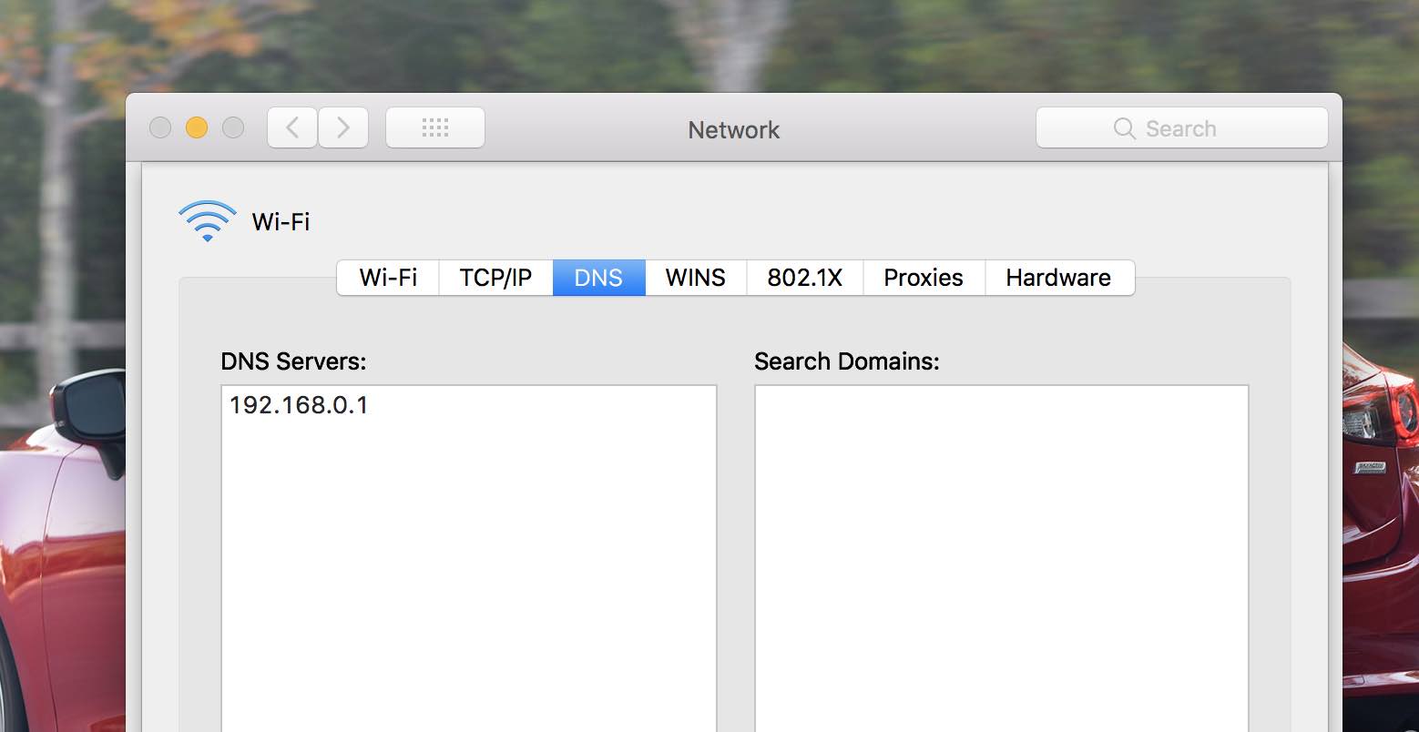Click the leftmost gray close window button

coord(160,128)
